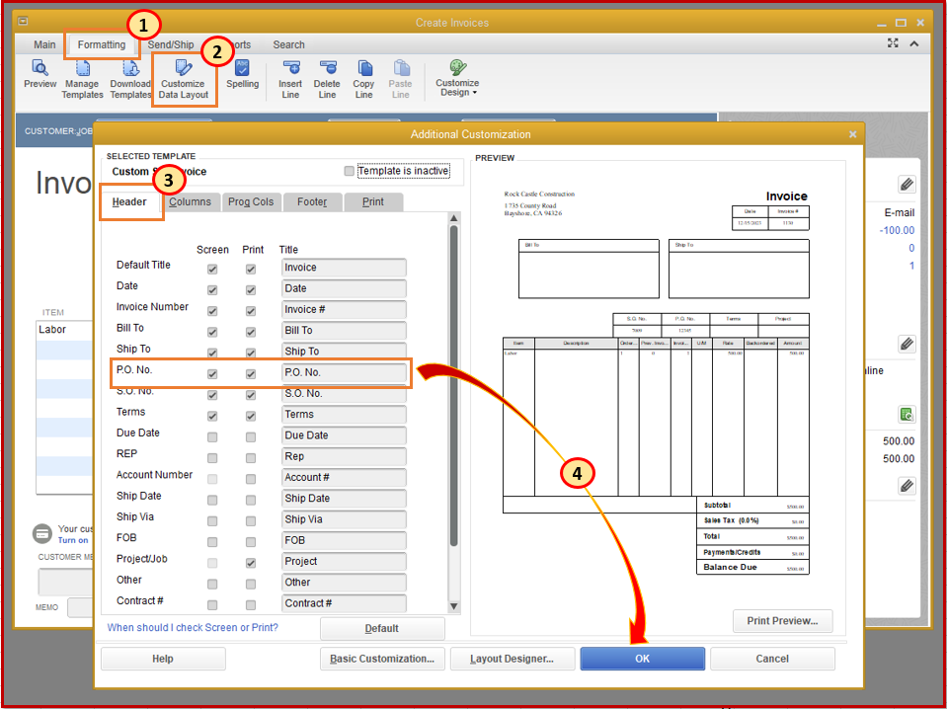Edit the Terms title field
The image size is (947, 709).
pyautogui.click(x=343, y=414)
